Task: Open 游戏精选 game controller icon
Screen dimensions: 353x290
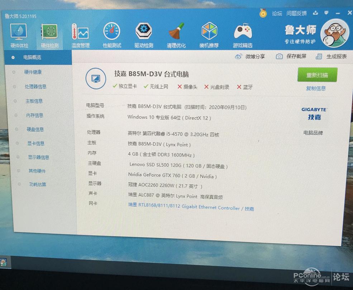Action: click(243, 36)
